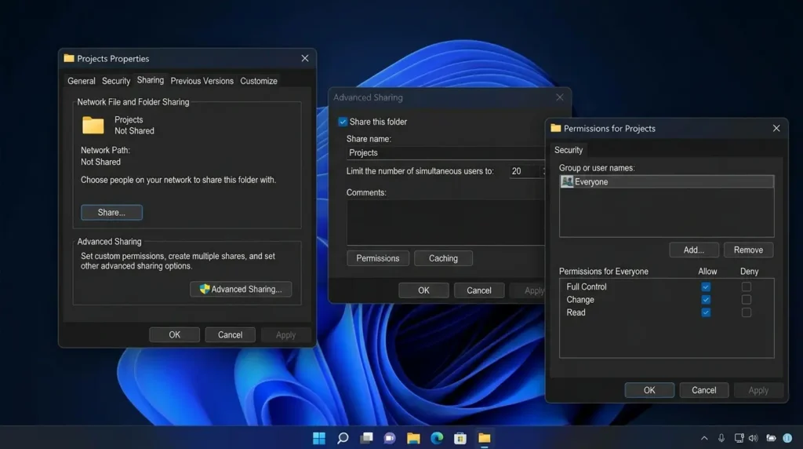Screen dimensions: 803x449
Task: Open the Customize tab
Action: click(x=259, y=81)
